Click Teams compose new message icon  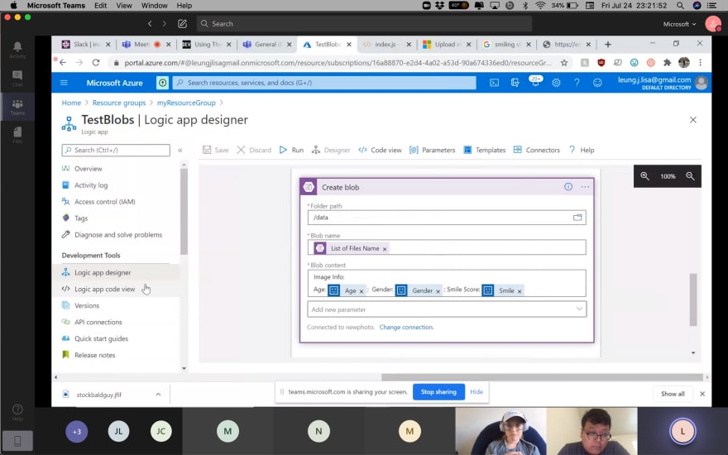pos(183,24)
